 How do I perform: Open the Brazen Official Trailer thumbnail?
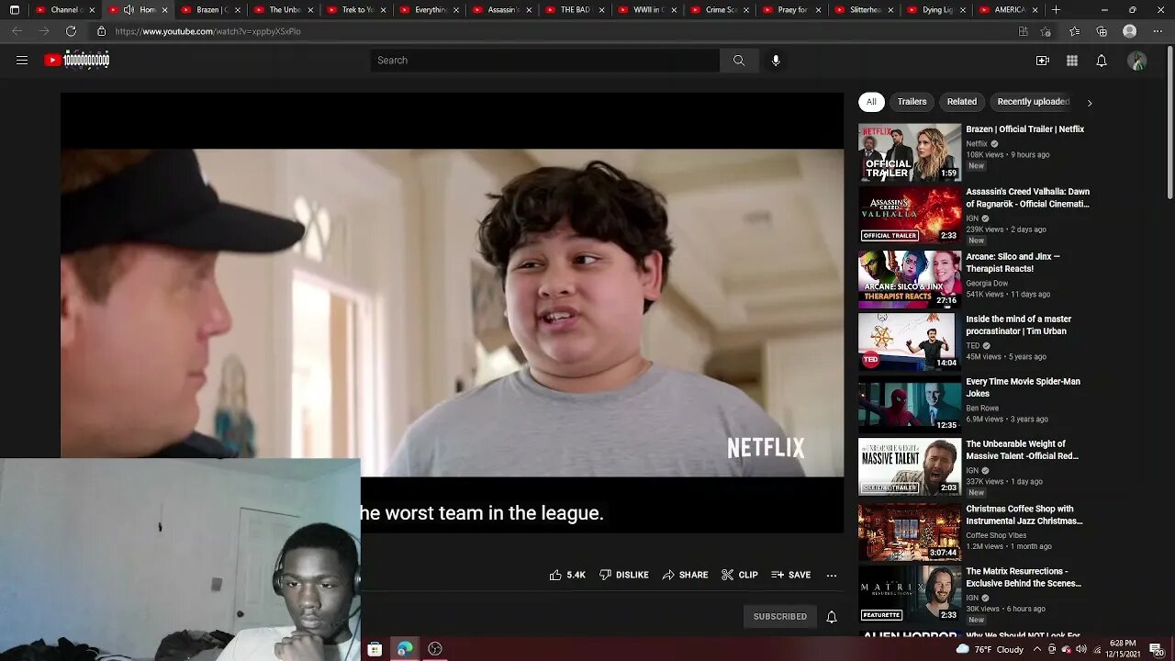tap(910, 152)
